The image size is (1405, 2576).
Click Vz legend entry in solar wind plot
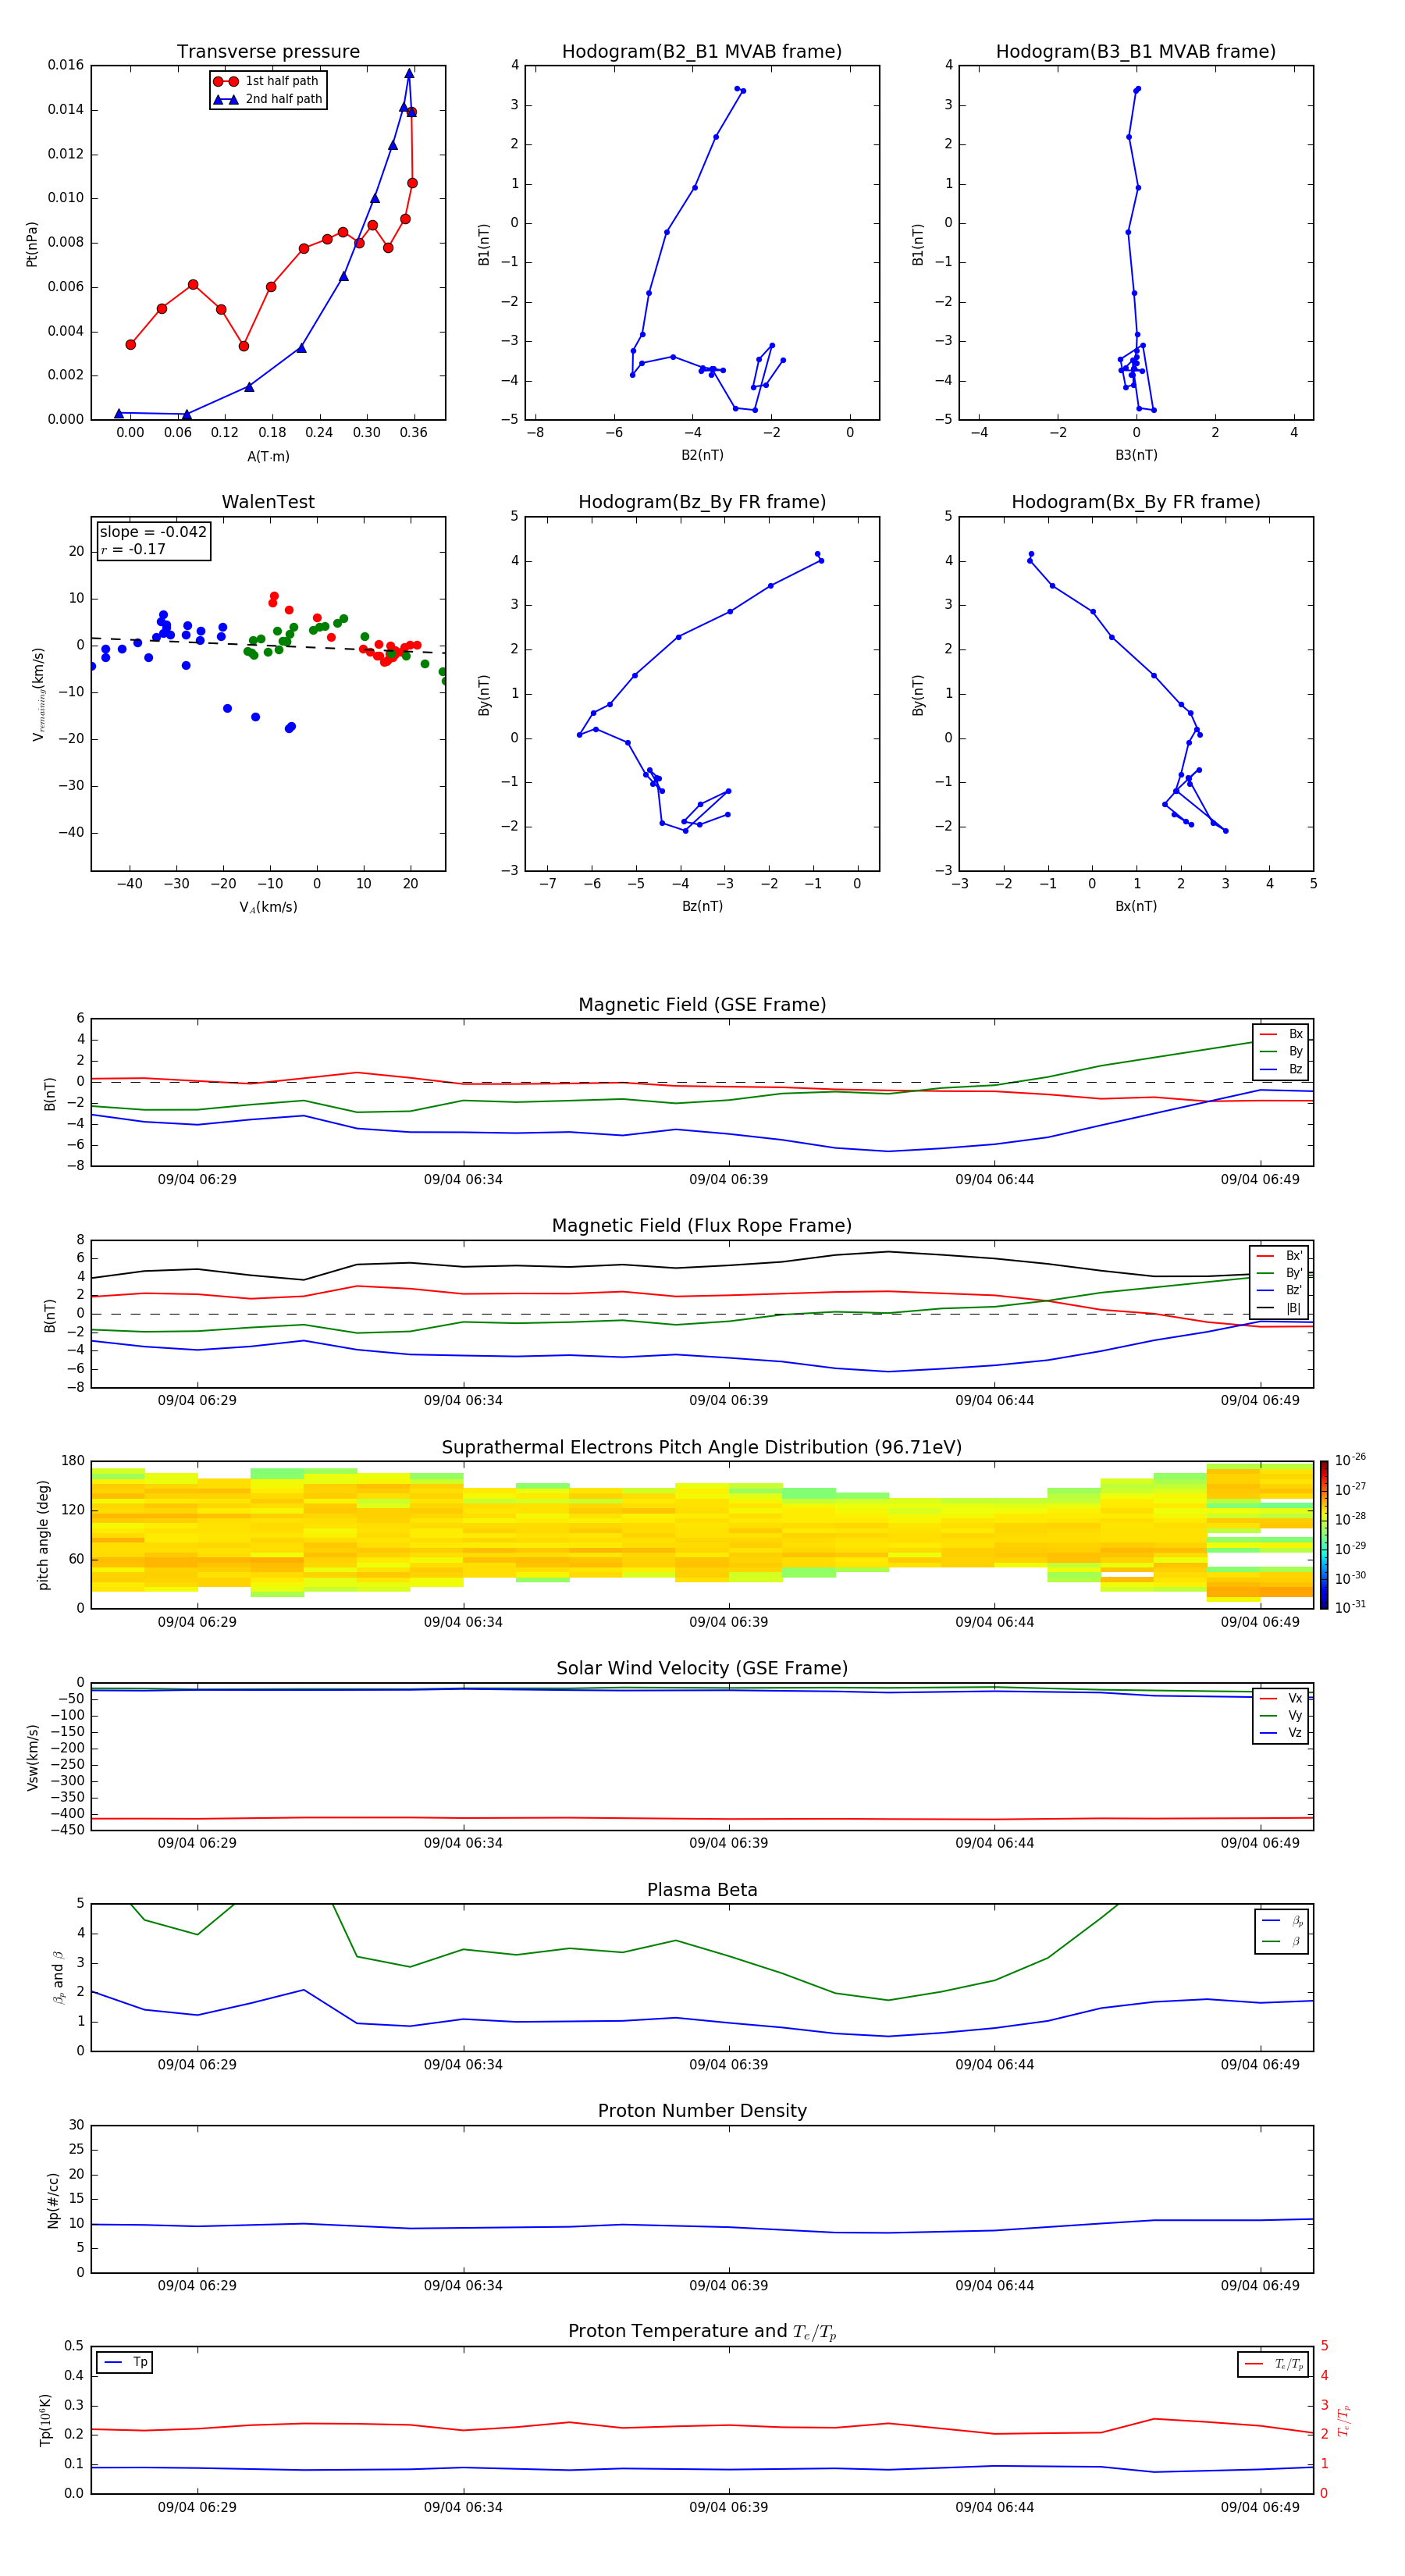point(1282,1733)
